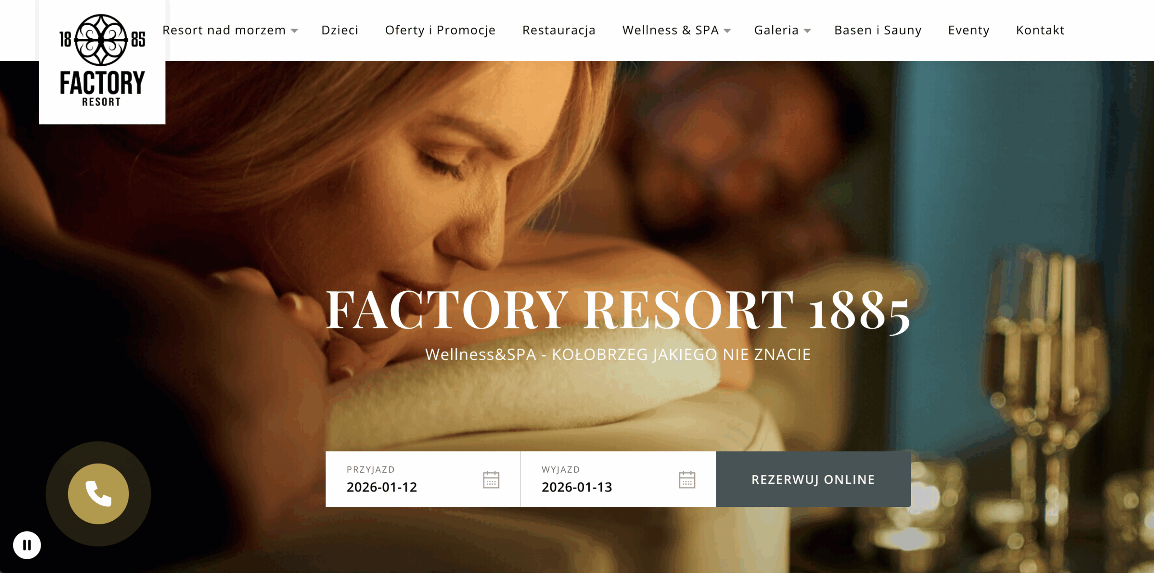Viewport: 1154px width, 573px height.
Task: Go to the Kontakt page
Action: [1040, 30]
